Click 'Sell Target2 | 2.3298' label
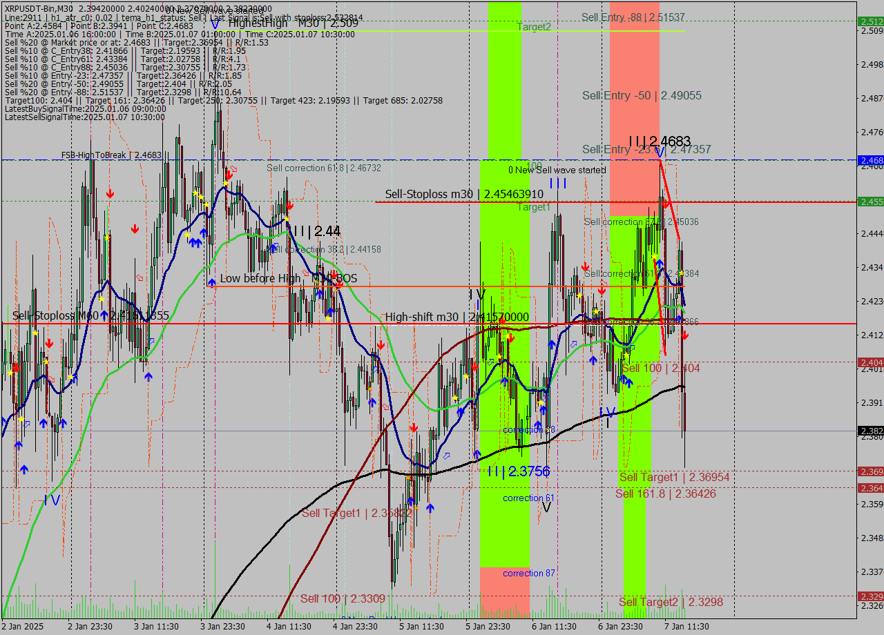This screenshot has height=635, width=884. [x=671, y=602]
